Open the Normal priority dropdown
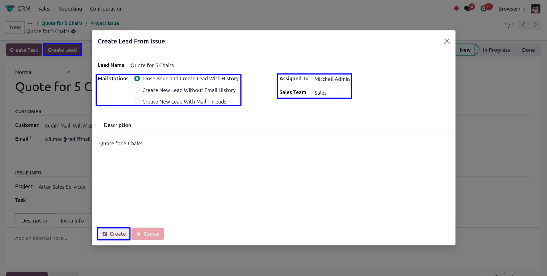The image size is (547, 276). (43, 72)
